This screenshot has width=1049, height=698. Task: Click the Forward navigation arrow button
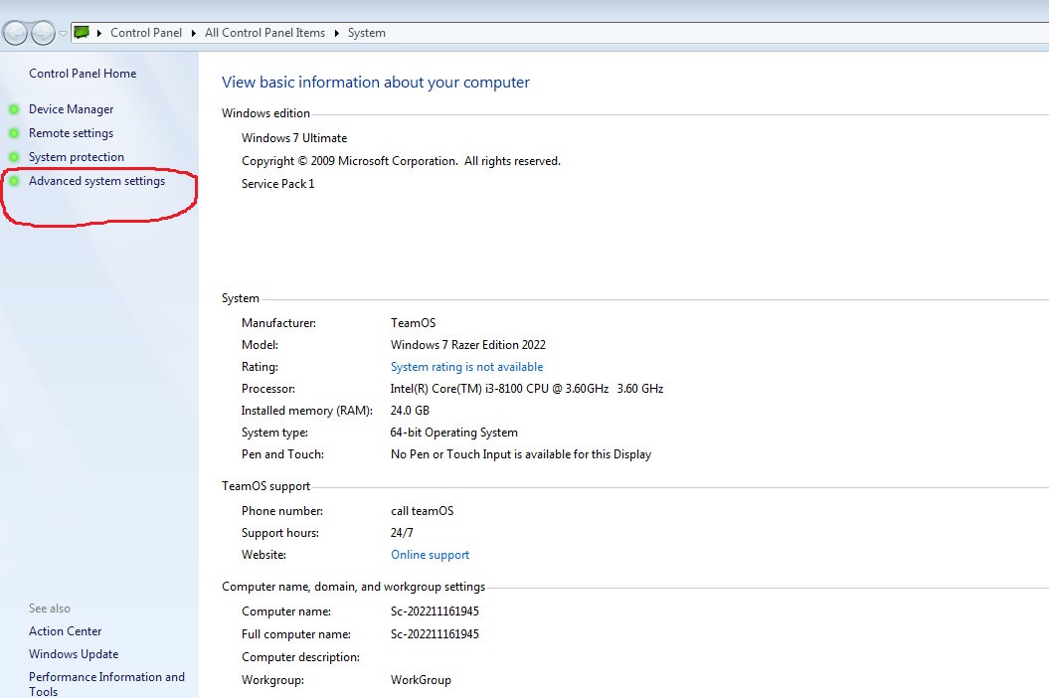tap(44, 33)
